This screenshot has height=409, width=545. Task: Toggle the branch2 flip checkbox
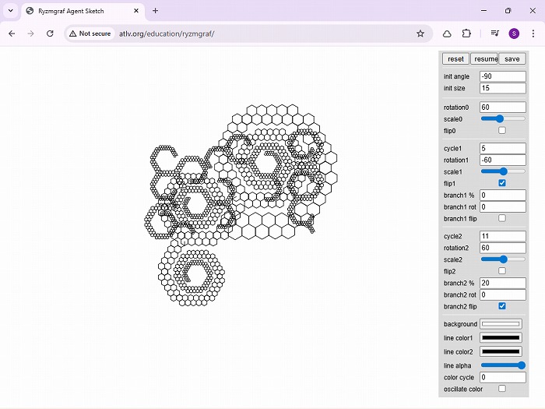tap(502, 306)
